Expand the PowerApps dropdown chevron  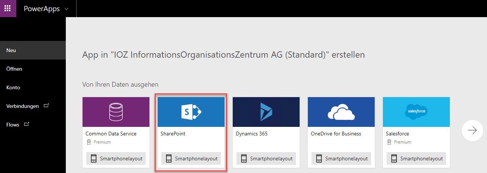[x=67, y=9]
